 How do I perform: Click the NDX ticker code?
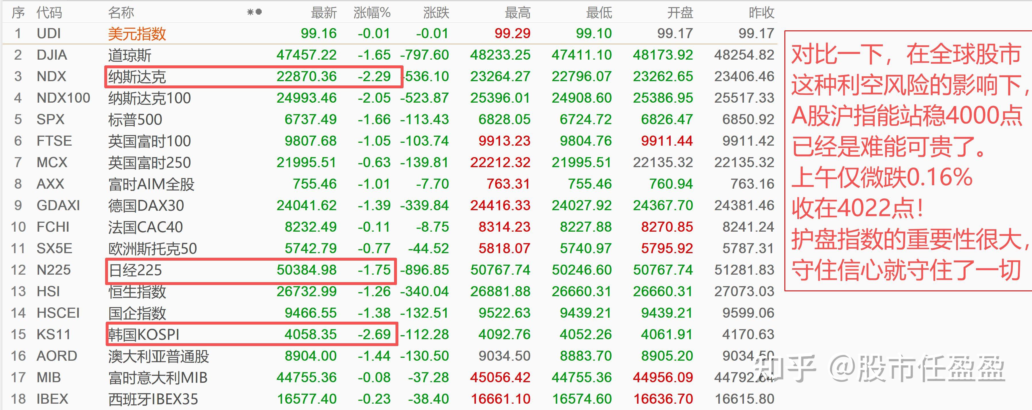pyautogui.click(x=51, y=77)
